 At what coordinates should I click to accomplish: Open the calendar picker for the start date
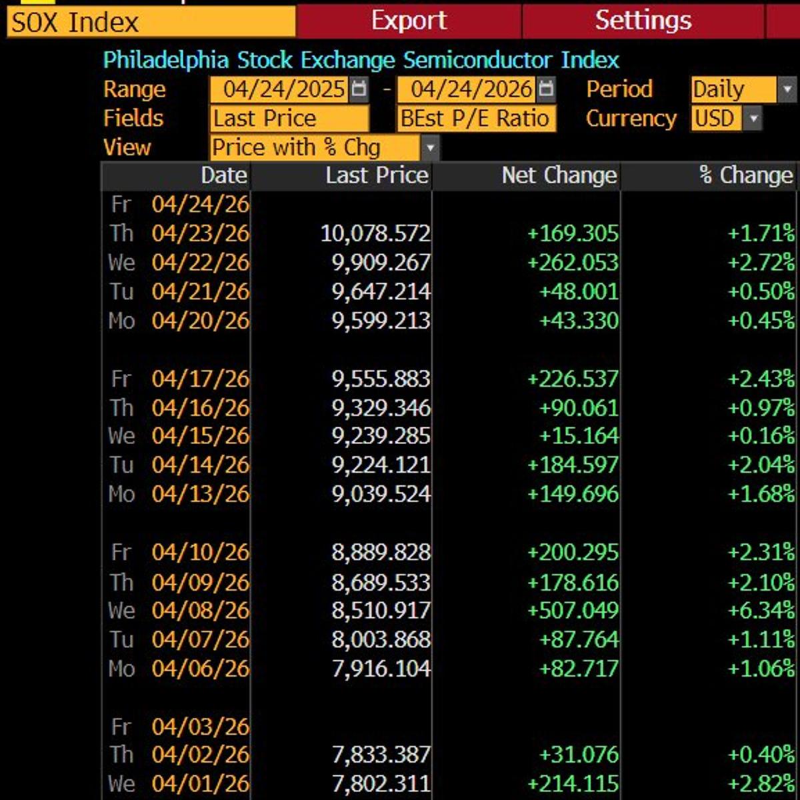coord(358,88)
